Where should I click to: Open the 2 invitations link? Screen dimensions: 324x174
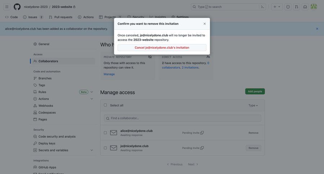(190, 68)
